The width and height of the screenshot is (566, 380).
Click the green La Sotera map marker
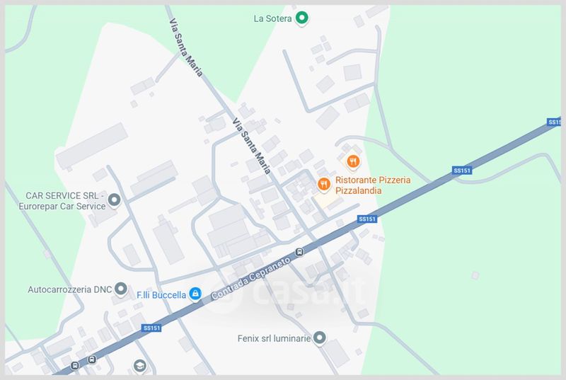[x=302, y=18]
